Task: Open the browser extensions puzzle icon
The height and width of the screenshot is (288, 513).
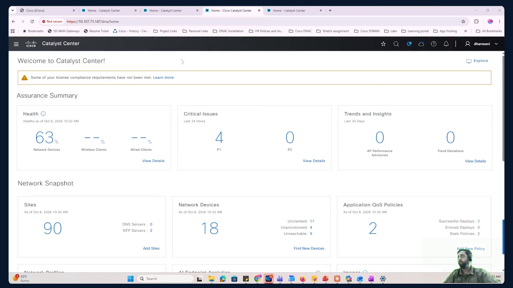Action: coord(476,22)
